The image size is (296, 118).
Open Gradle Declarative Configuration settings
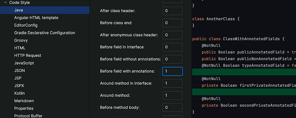[45, 33]
